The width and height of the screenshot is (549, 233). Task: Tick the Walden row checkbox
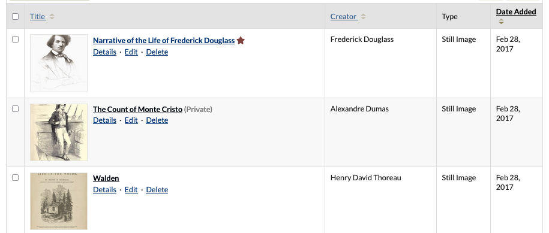coord(16,178)
